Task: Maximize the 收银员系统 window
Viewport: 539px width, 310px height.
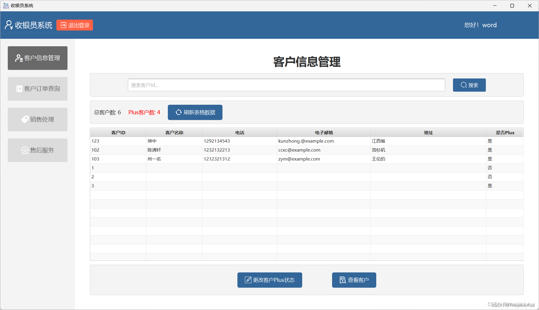Action: coord(512,6)
